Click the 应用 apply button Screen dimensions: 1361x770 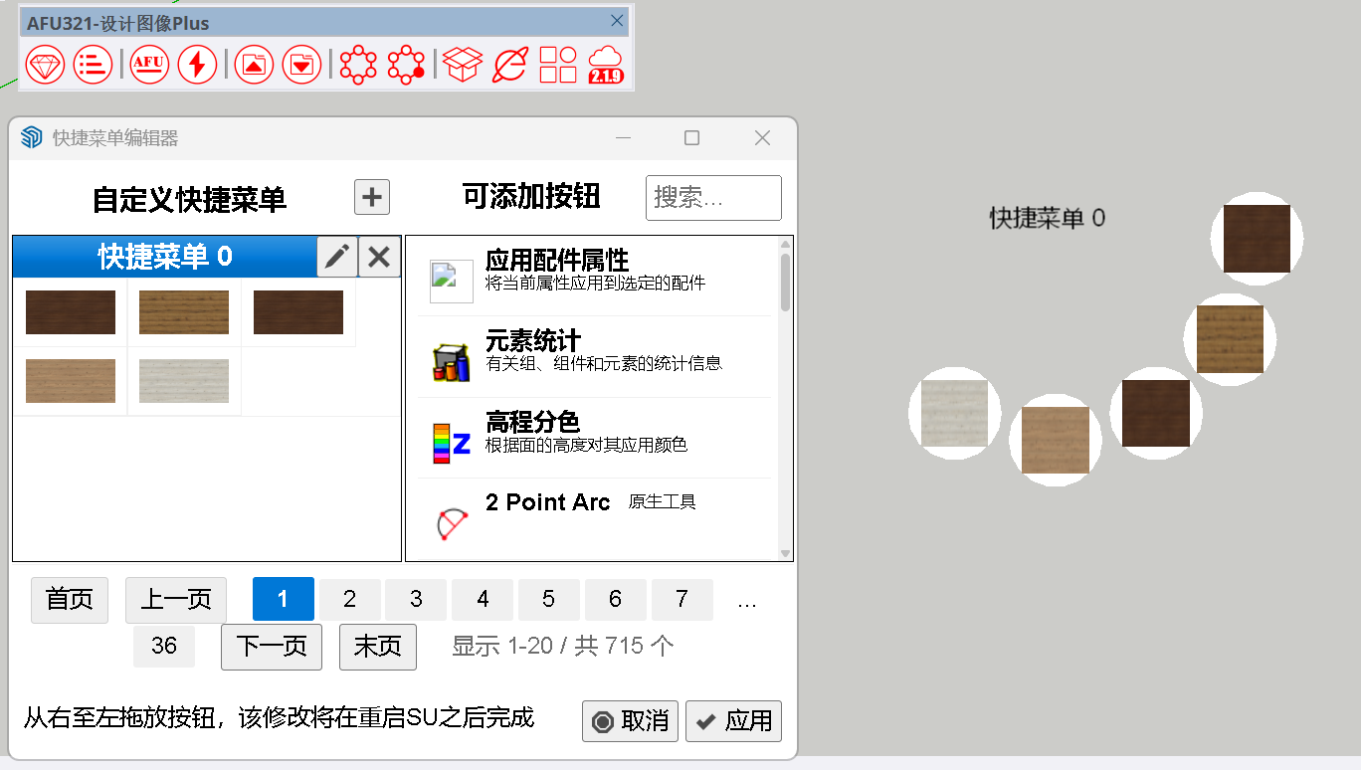[x=733, y=721]
